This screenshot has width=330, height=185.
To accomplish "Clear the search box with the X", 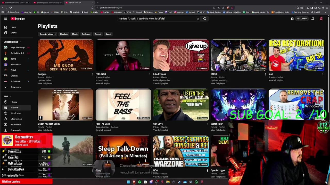I will click(198, 18).
